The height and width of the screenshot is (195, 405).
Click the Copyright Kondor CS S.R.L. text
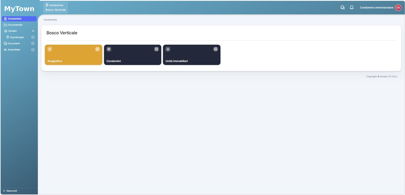[382, 77]
